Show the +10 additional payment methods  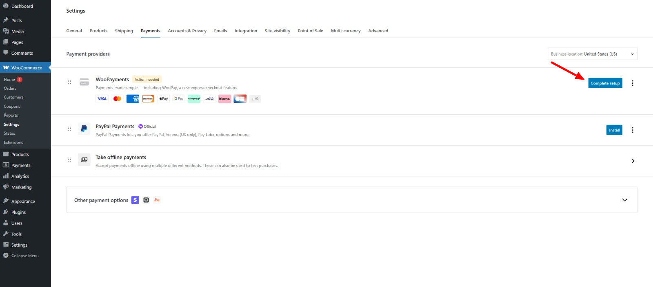pos(255,99)
